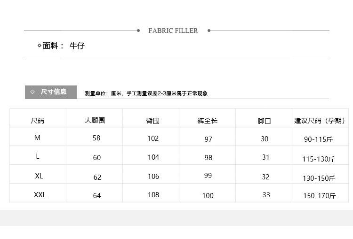Screen dimensions: 353x239
Task: Click the 牛仔 fabric text
Action: 77,46
